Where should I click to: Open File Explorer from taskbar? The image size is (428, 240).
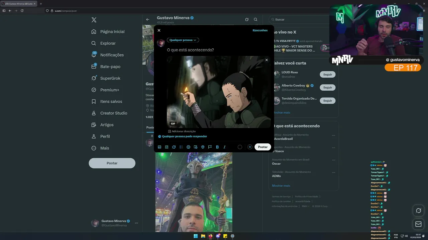click(x=203, y=236)
